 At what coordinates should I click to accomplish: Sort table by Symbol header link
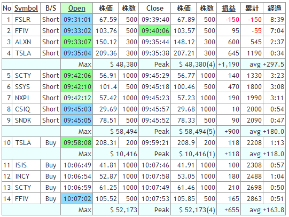pos(26,9)
